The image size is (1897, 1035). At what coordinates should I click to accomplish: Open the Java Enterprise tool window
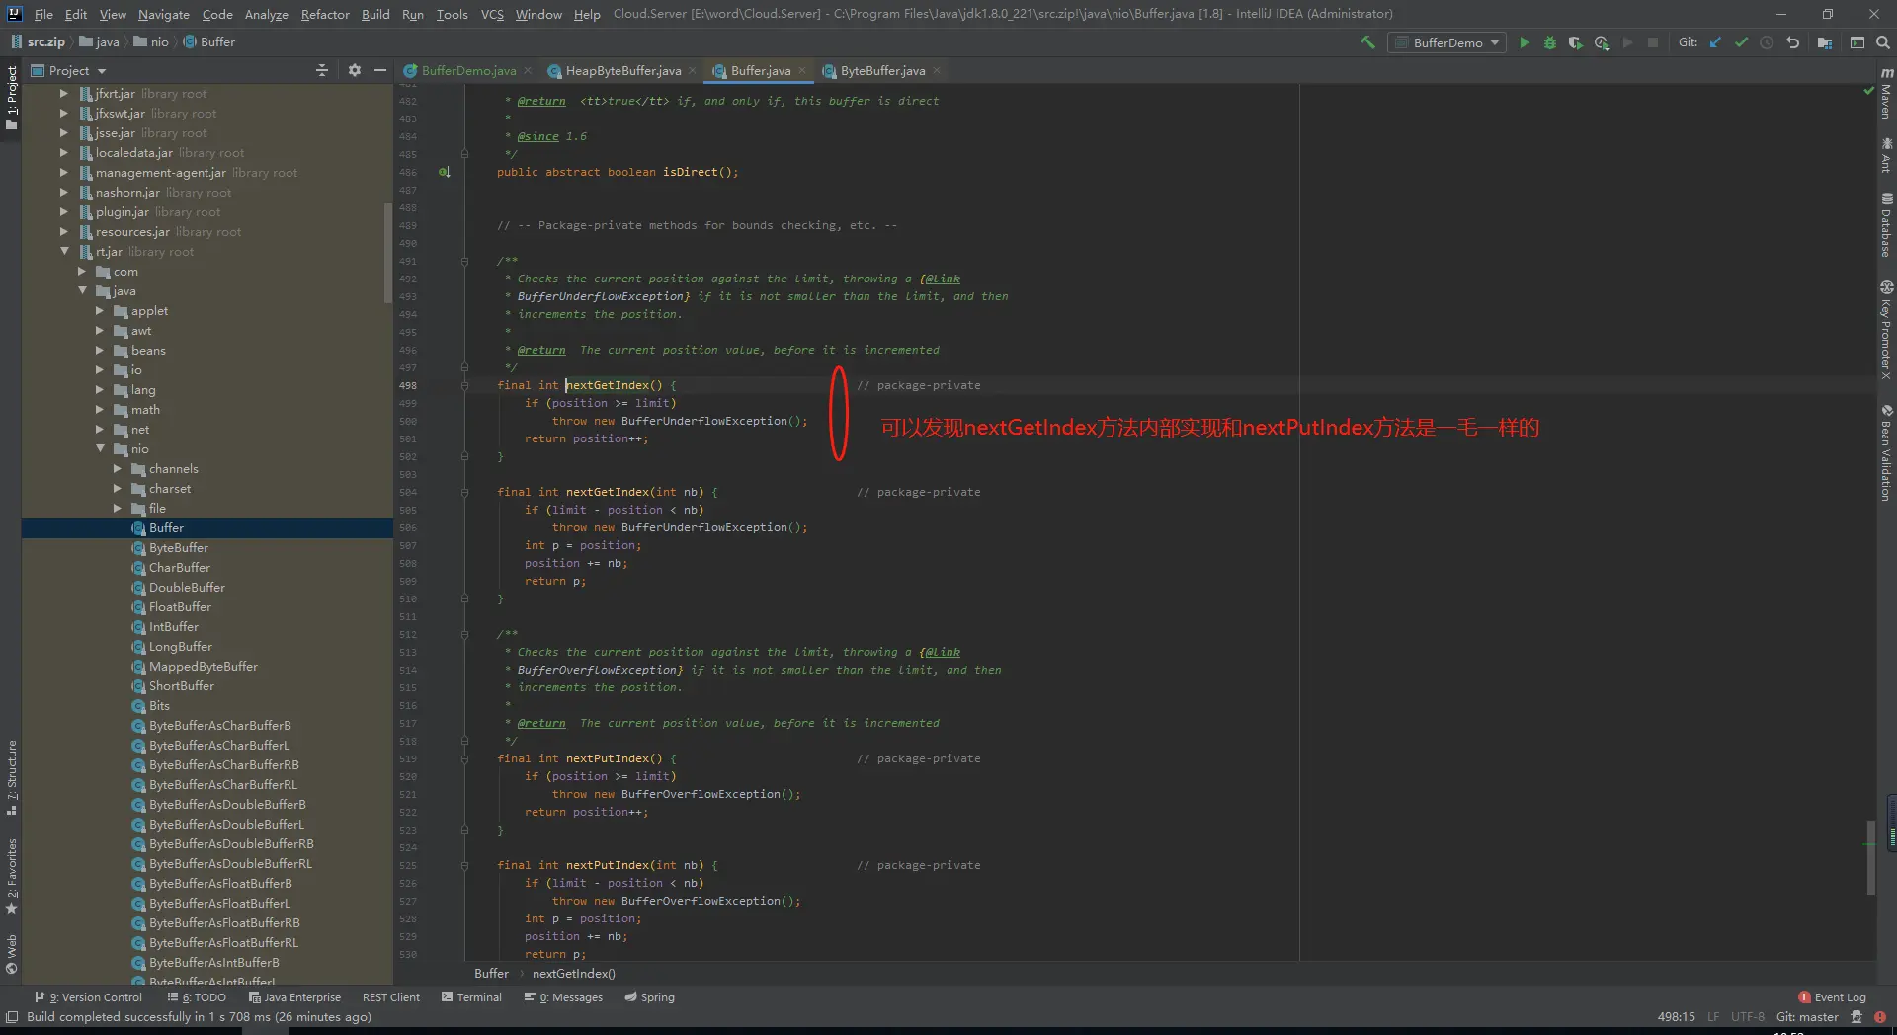click(x=294, y=997)
